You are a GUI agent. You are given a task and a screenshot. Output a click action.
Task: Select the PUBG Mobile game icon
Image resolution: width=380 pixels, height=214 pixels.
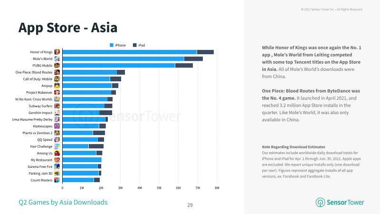coord(57,66)
